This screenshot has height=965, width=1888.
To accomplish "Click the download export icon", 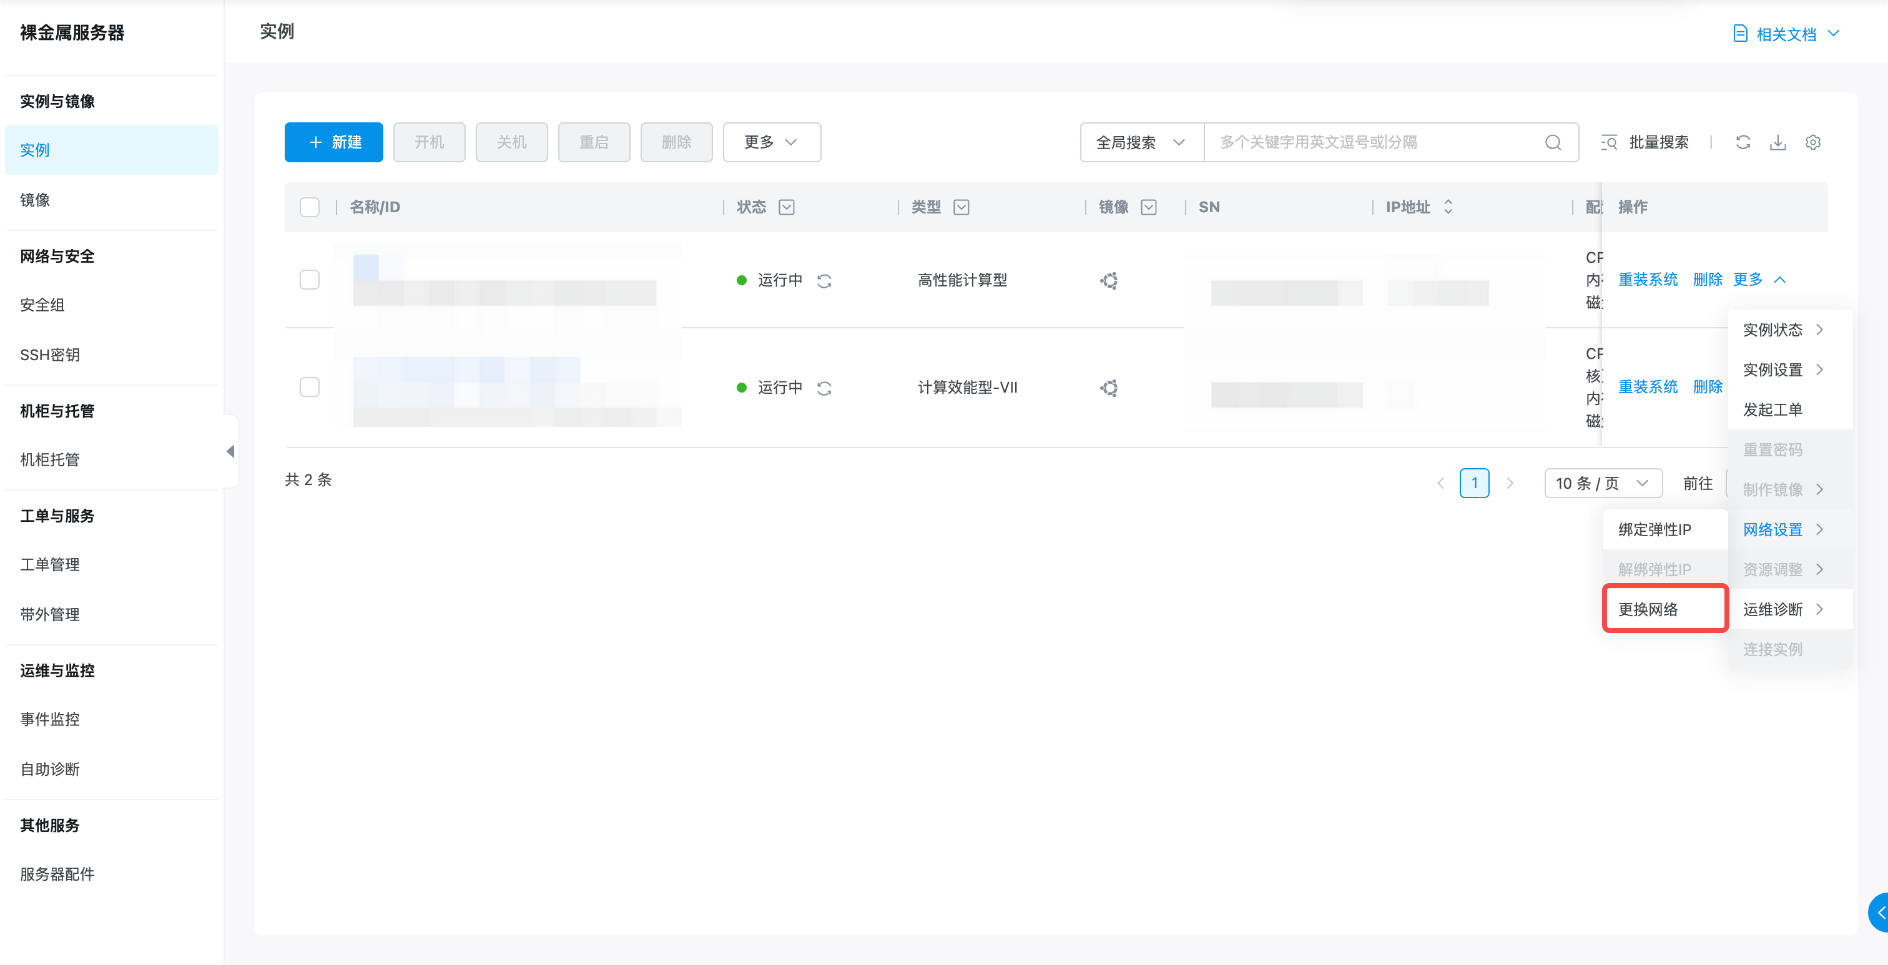I will [x=1777, y=142].
